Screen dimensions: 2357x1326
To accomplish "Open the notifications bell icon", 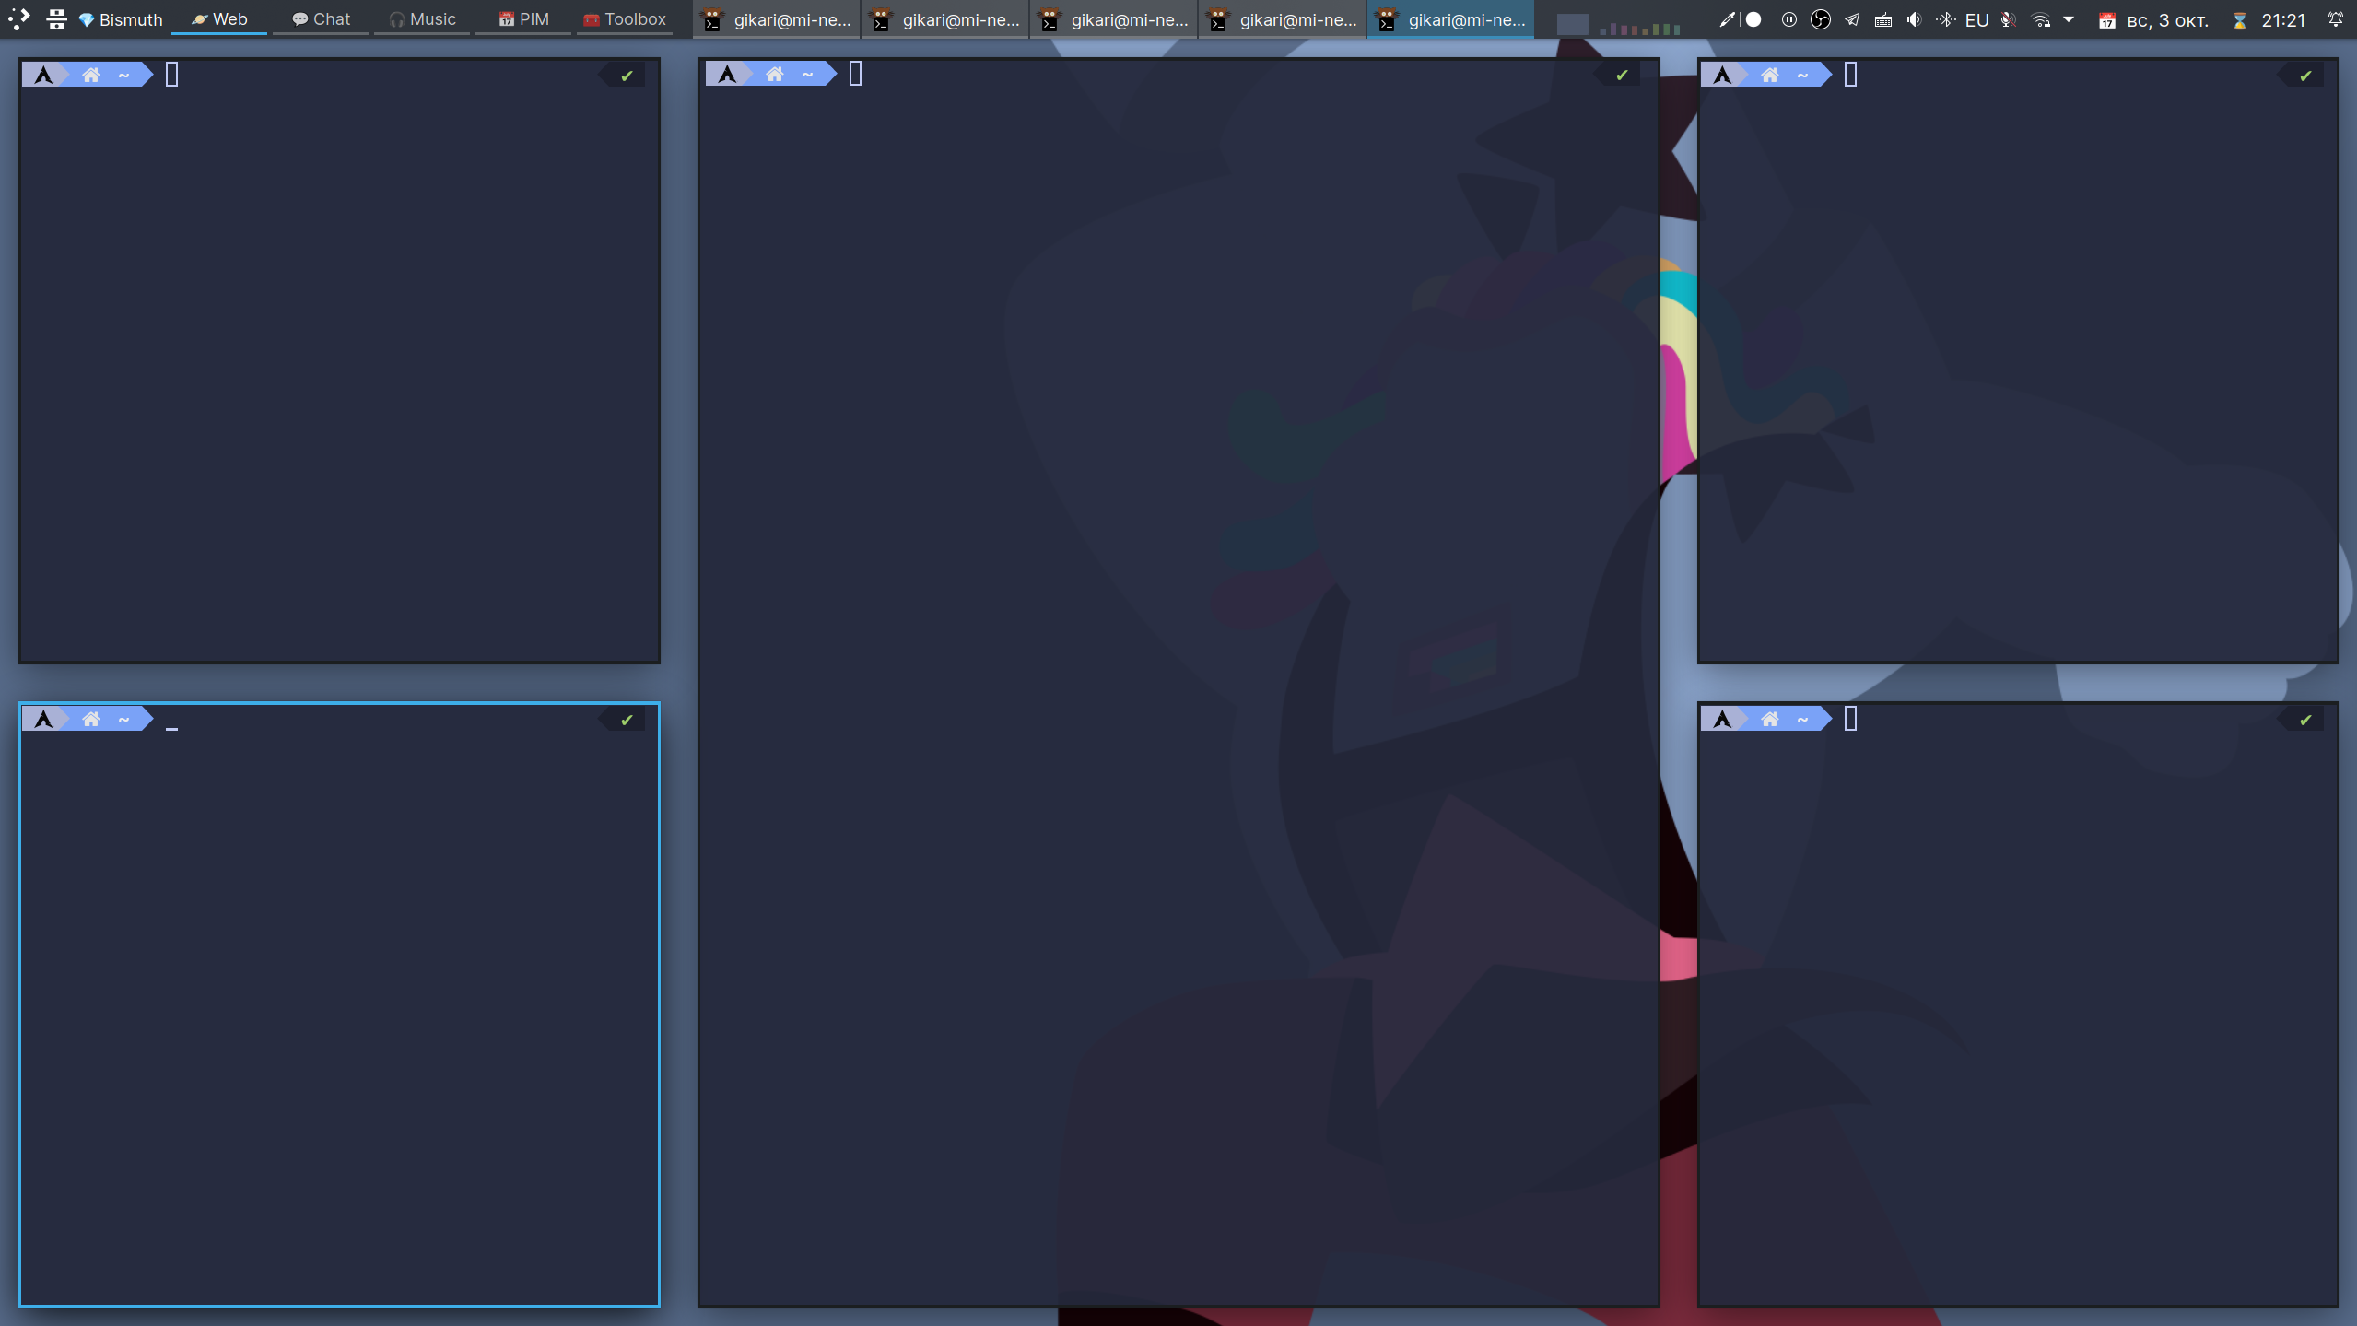I will tap(2337, 18).
